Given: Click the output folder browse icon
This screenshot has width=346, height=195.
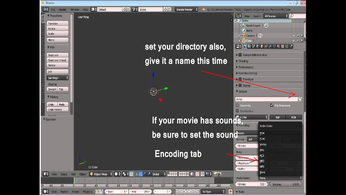Looking at the screenshot, I should pos(300,99).
